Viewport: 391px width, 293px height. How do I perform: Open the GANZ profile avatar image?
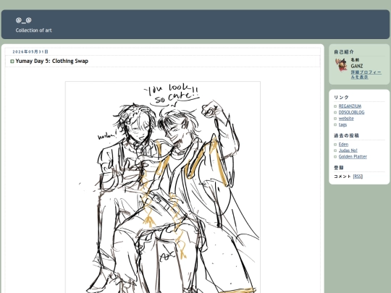[x=341, y=65]
